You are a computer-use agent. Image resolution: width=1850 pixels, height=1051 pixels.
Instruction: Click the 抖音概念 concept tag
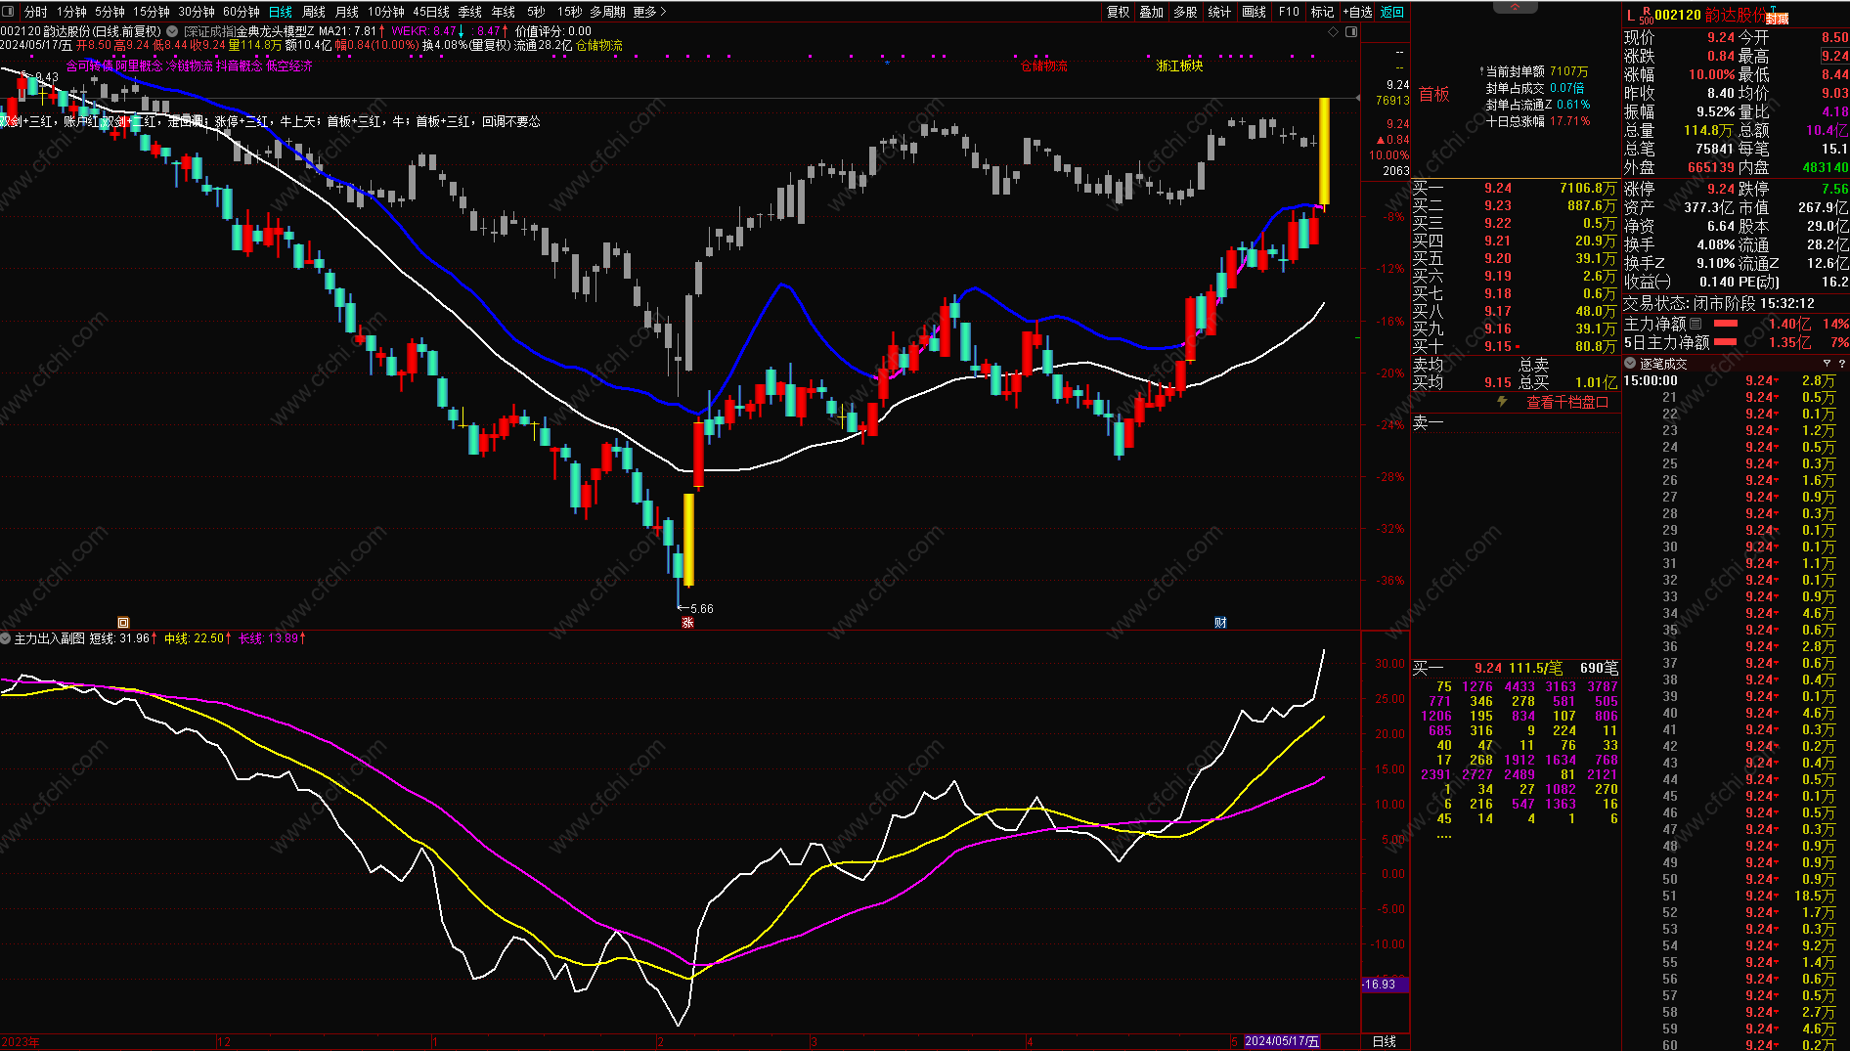240,66
